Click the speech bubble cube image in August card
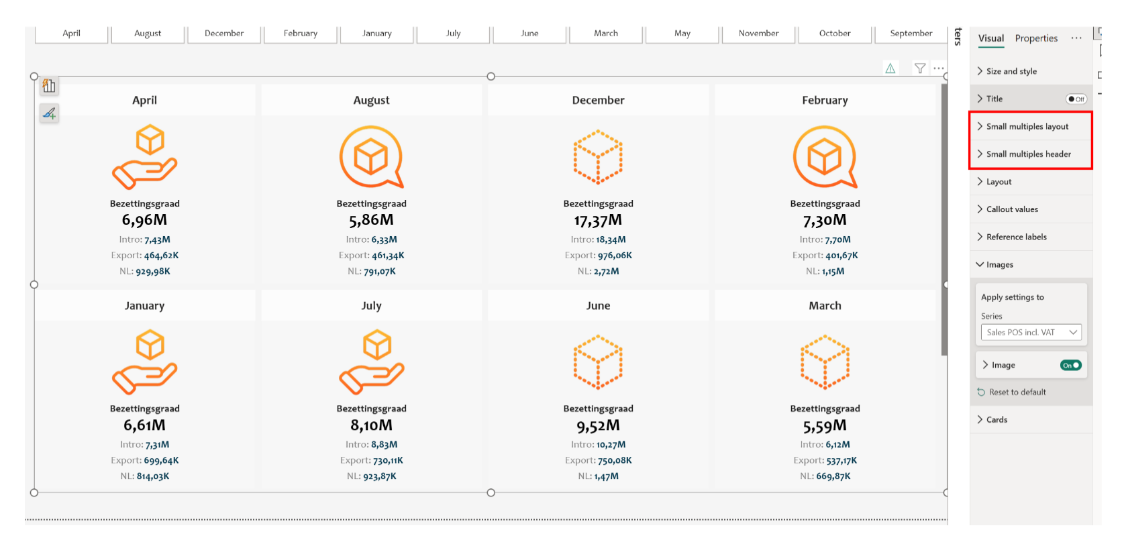The width and height of the screenshot is (1122, 538). [x=371, y=157]
